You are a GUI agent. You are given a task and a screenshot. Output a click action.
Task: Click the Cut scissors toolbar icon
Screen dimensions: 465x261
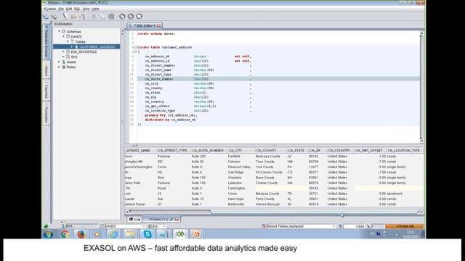(x=94, y=16)
